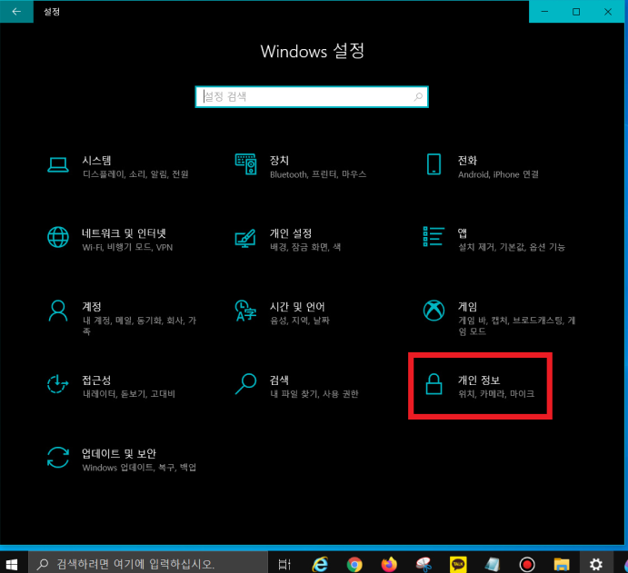The width and height of the screenshot is (628, 573).
Task: Select the 장치 category title
Action: click(280, 160)
